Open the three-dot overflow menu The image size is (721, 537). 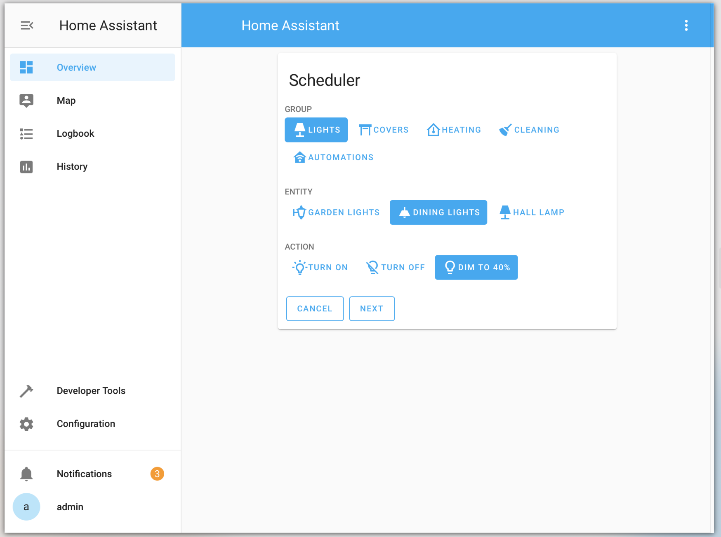686,26
